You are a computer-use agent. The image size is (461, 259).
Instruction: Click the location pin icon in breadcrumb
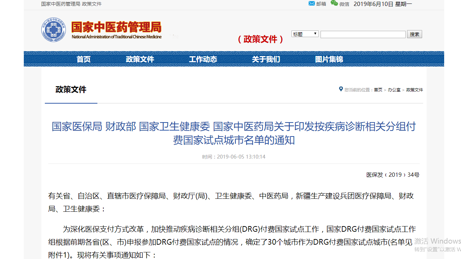point(341,89)
